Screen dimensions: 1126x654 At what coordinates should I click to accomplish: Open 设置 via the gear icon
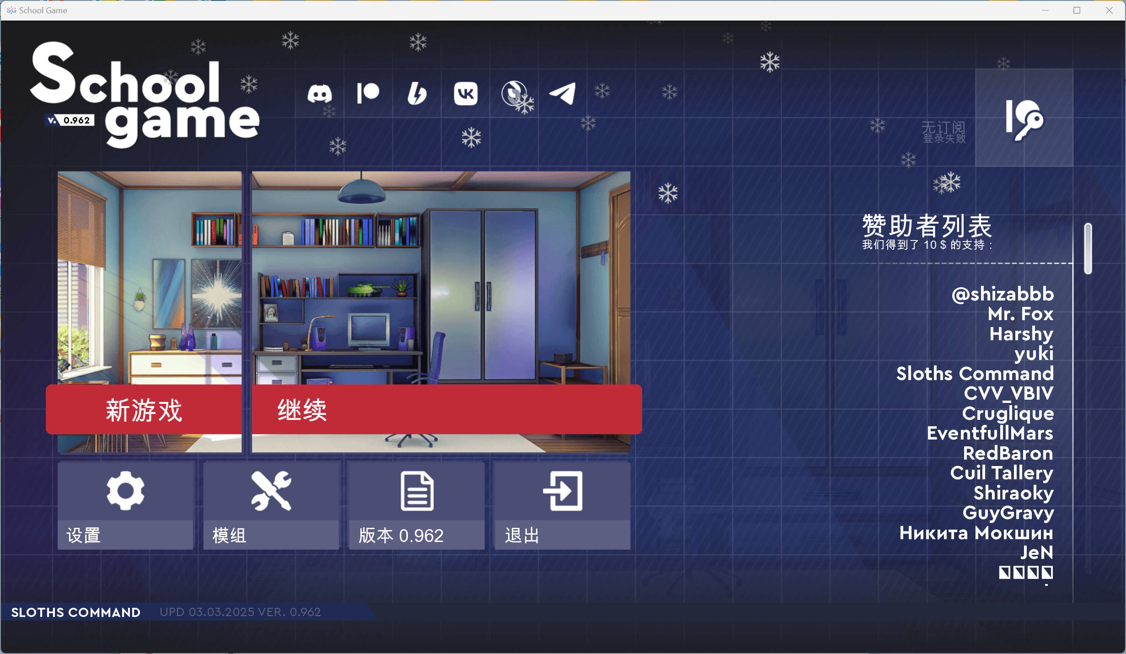pyautogui.click(x=125, y=491)
